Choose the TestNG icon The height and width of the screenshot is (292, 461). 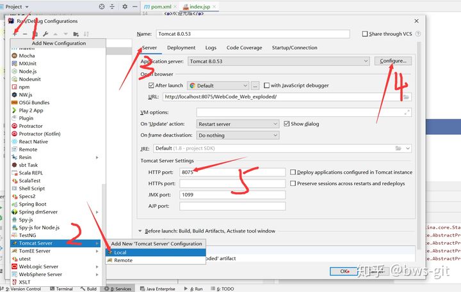(14, 235)
